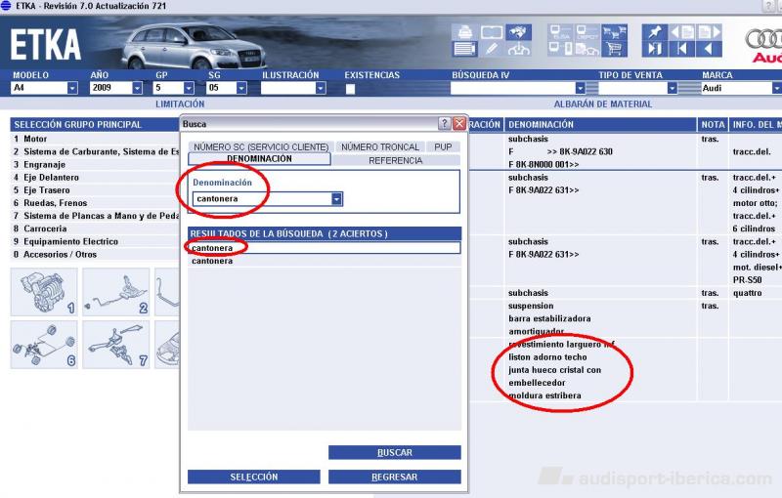Screen dimensions: 782x498
Task: Open the ILUSTRACIÓN dropdown
Action: (321, 88)
